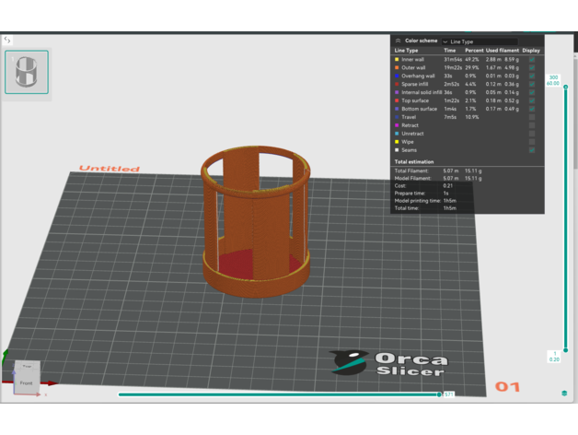Click the Outer wall orange color swatch
The height and width of the screenshot is (435, 578).
point(397,67)
